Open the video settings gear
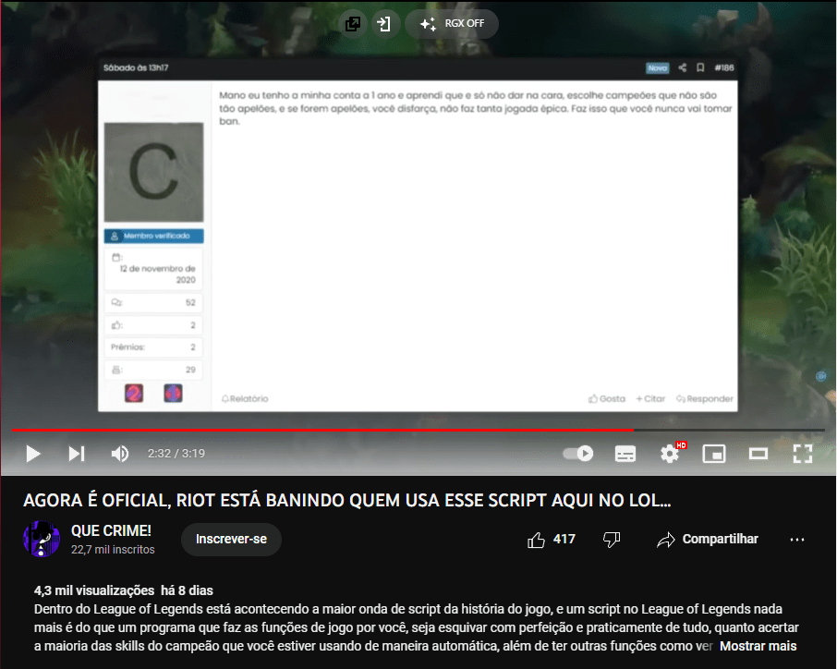Viewport: 837px width, 669px height. [x=670, y=454]
